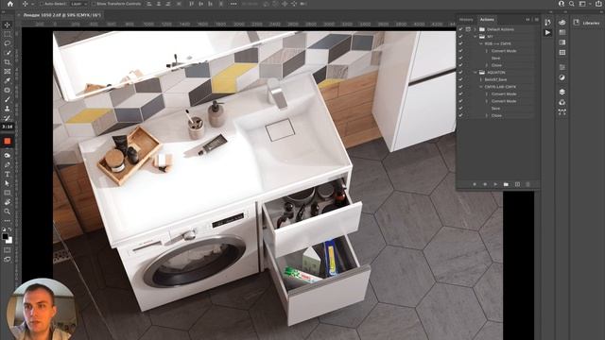Change the screen mode
This screenshot has width=605, height=340.
click(x=7, y=260)
